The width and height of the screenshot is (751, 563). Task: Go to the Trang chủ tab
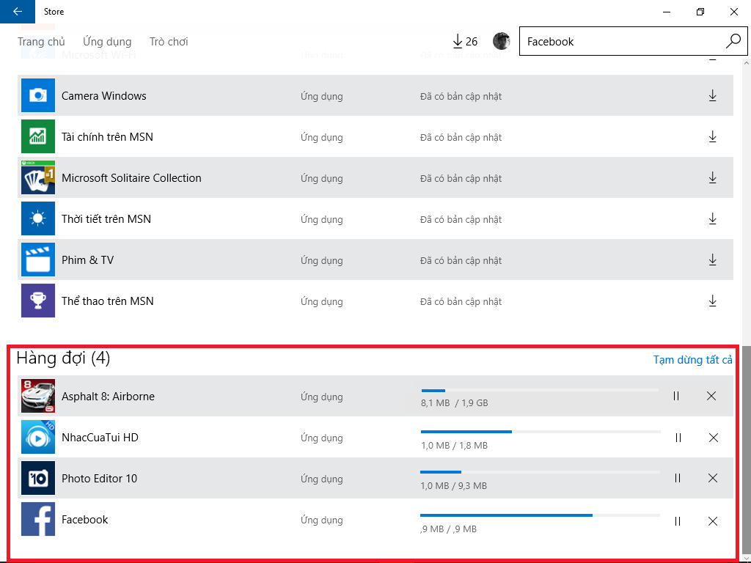(41, 42)
